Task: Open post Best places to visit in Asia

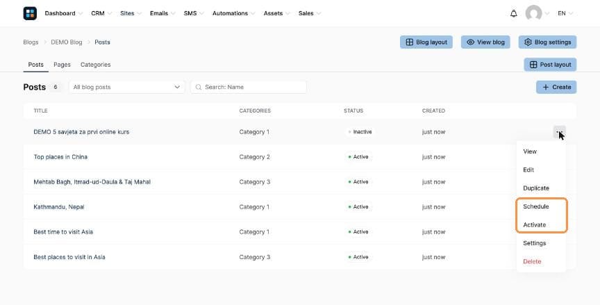Action: pos(69,257)
